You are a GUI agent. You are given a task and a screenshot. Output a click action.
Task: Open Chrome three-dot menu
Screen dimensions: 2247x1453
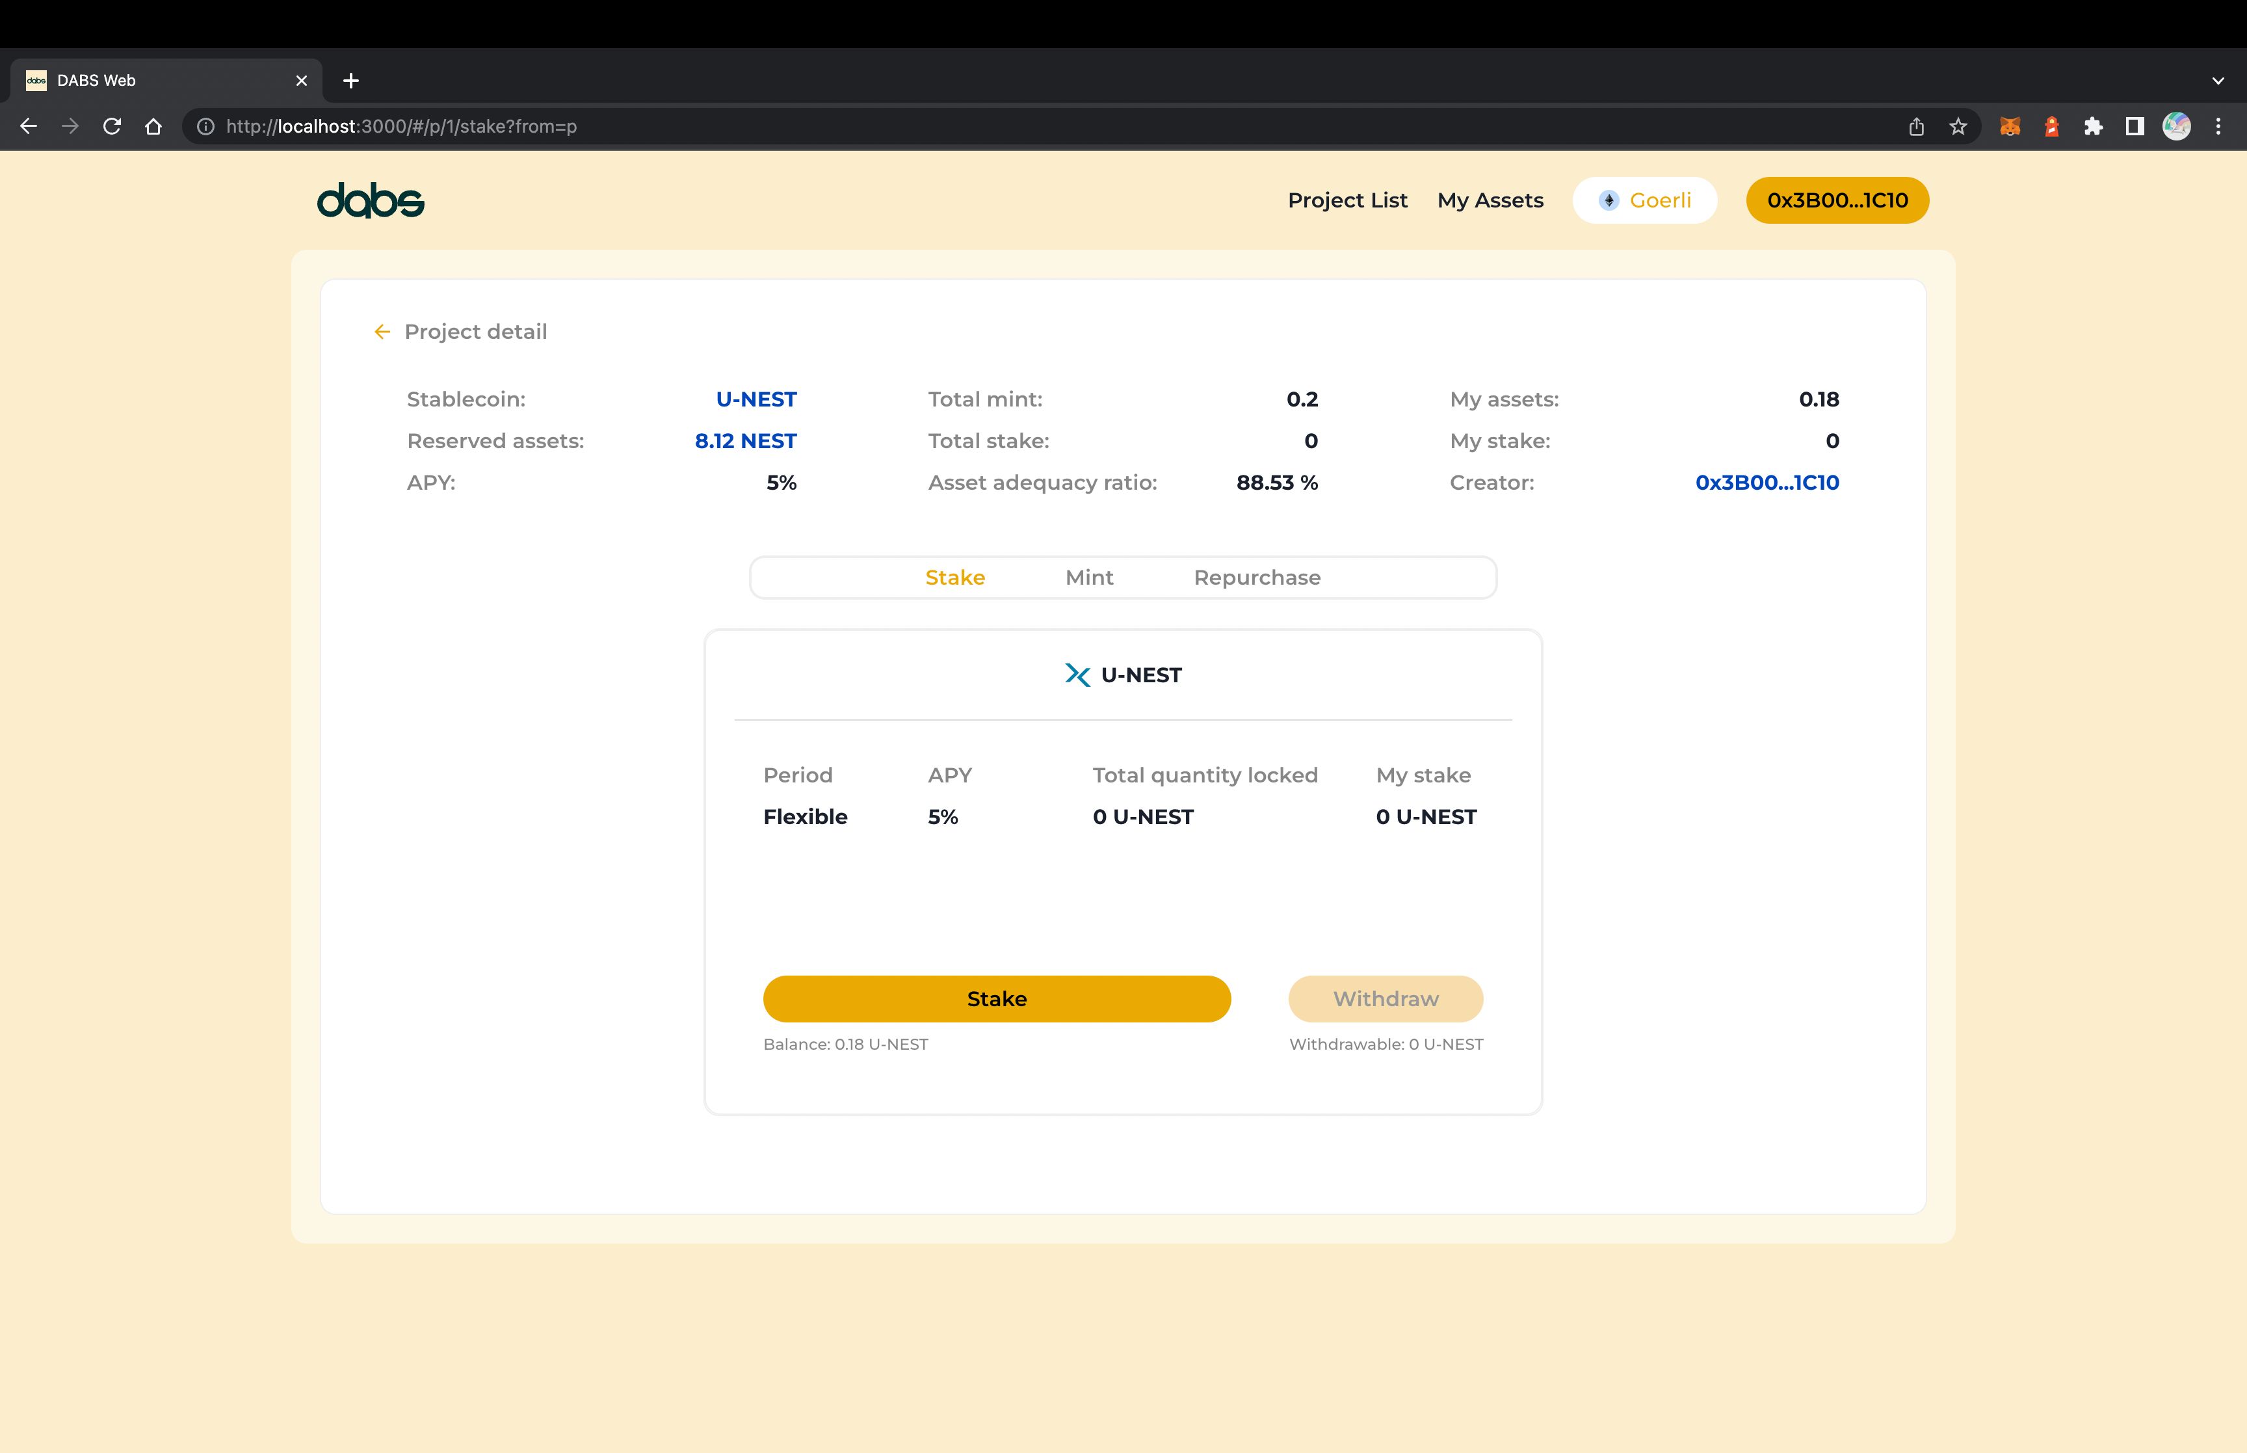pos(2218,126)
